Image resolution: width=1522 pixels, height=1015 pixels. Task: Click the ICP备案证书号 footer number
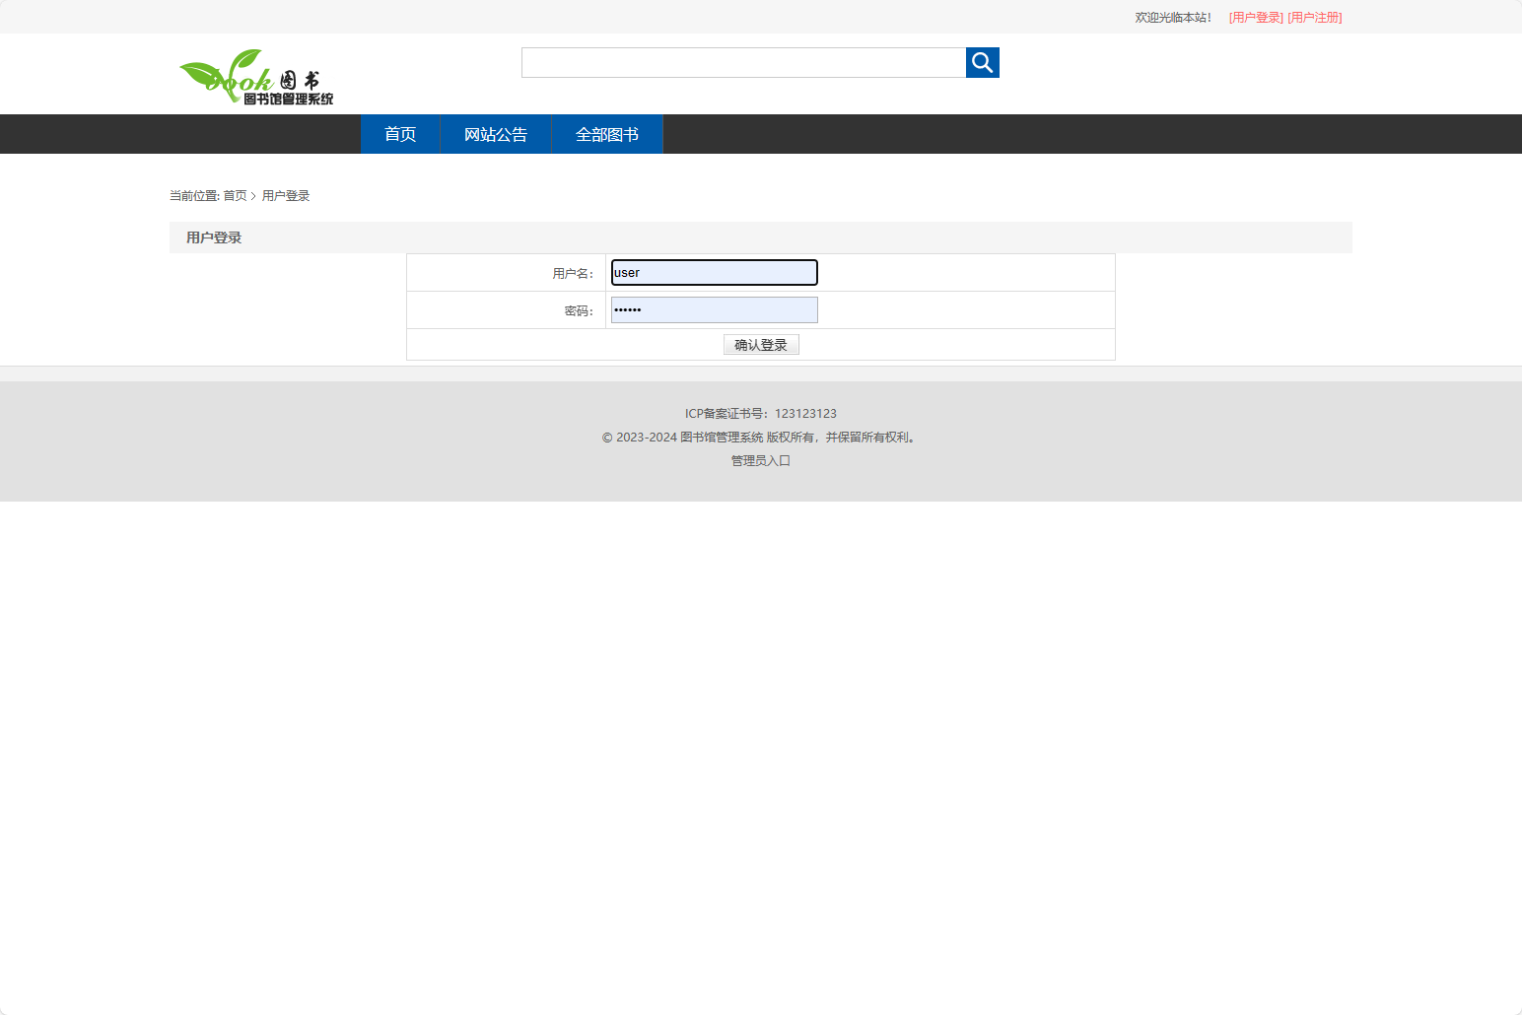pyautogui.click(x=760, y=413)
